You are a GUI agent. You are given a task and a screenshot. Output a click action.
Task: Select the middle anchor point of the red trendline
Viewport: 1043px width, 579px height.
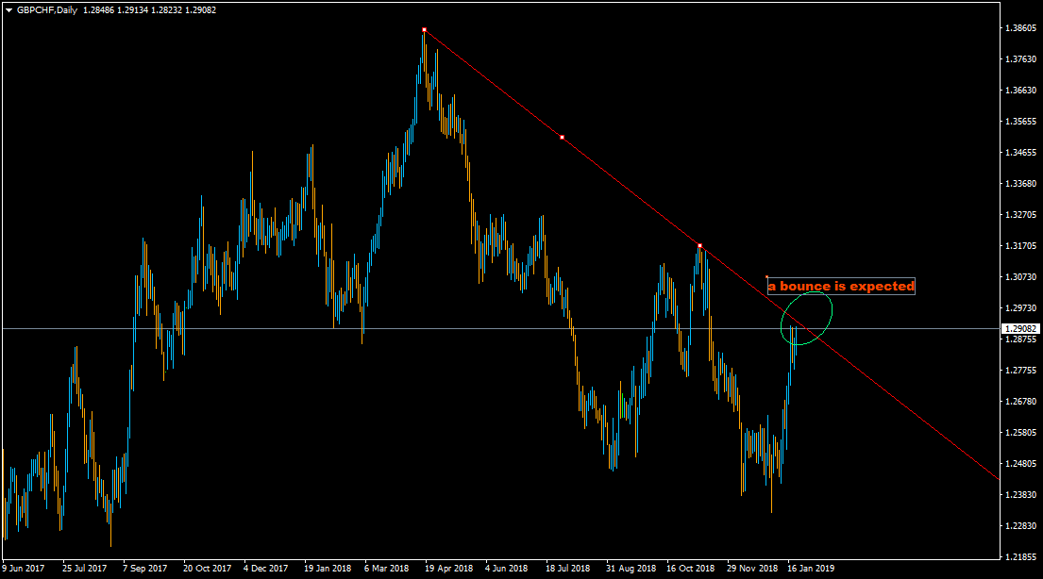click(563, 138)
